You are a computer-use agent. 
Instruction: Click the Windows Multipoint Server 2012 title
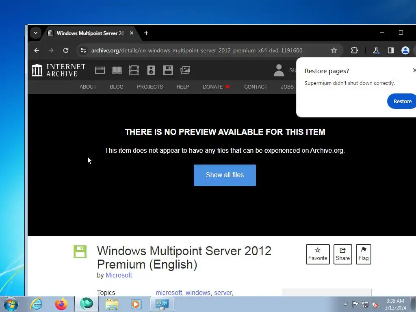point(184,257)
